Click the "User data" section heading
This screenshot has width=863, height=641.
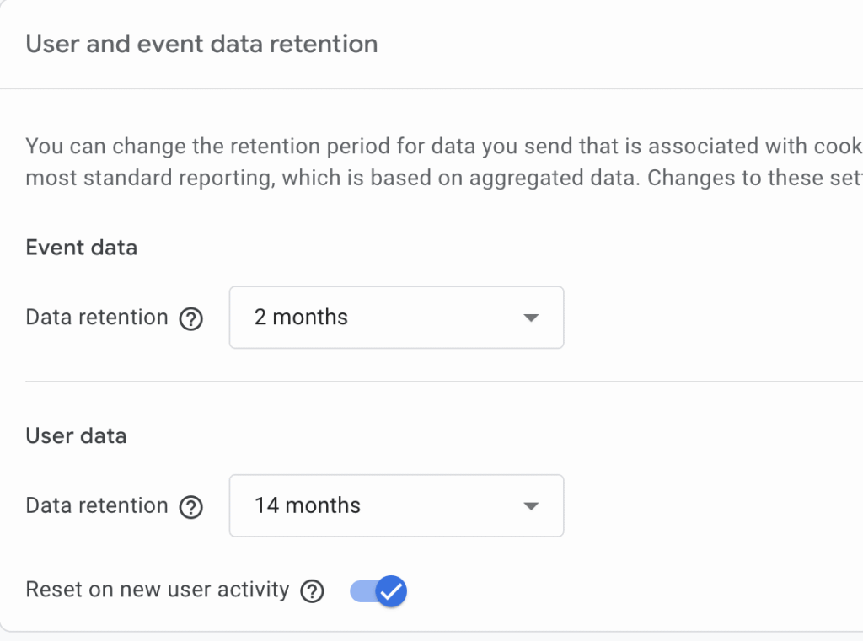(x=77, y=436)
